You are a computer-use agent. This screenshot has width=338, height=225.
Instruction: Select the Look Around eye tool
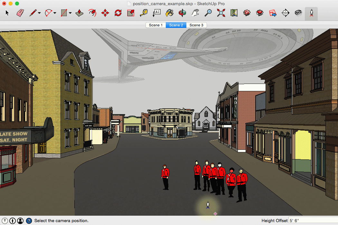point(298,13)
